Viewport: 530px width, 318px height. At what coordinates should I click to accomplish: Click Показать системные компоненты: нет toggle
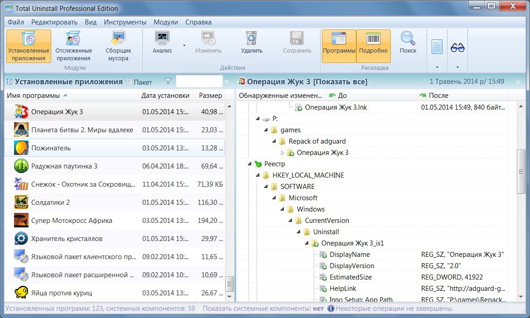[263, 308]
